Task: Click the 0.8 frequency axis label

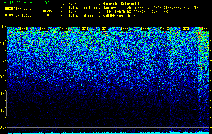Action: coord(3,94)
